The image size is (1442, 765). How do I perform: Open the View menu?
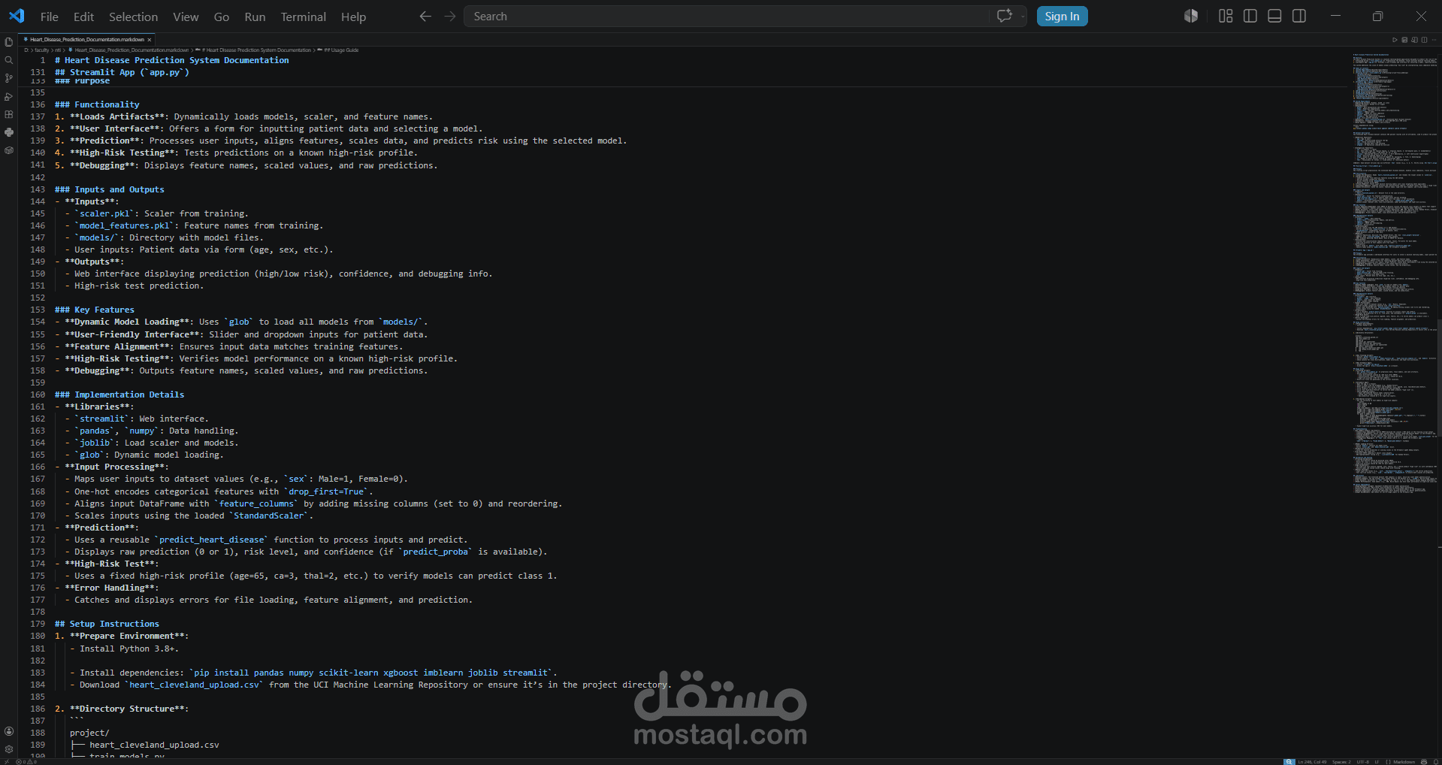186,17
